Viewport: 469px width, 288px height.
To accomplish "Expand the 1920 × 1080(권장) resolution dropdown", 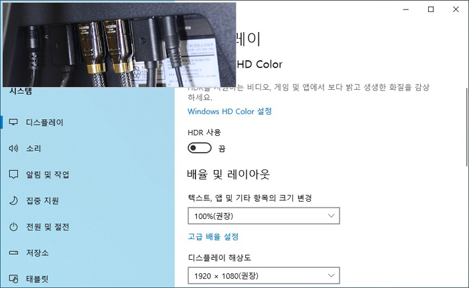I will tap(264, 275).
